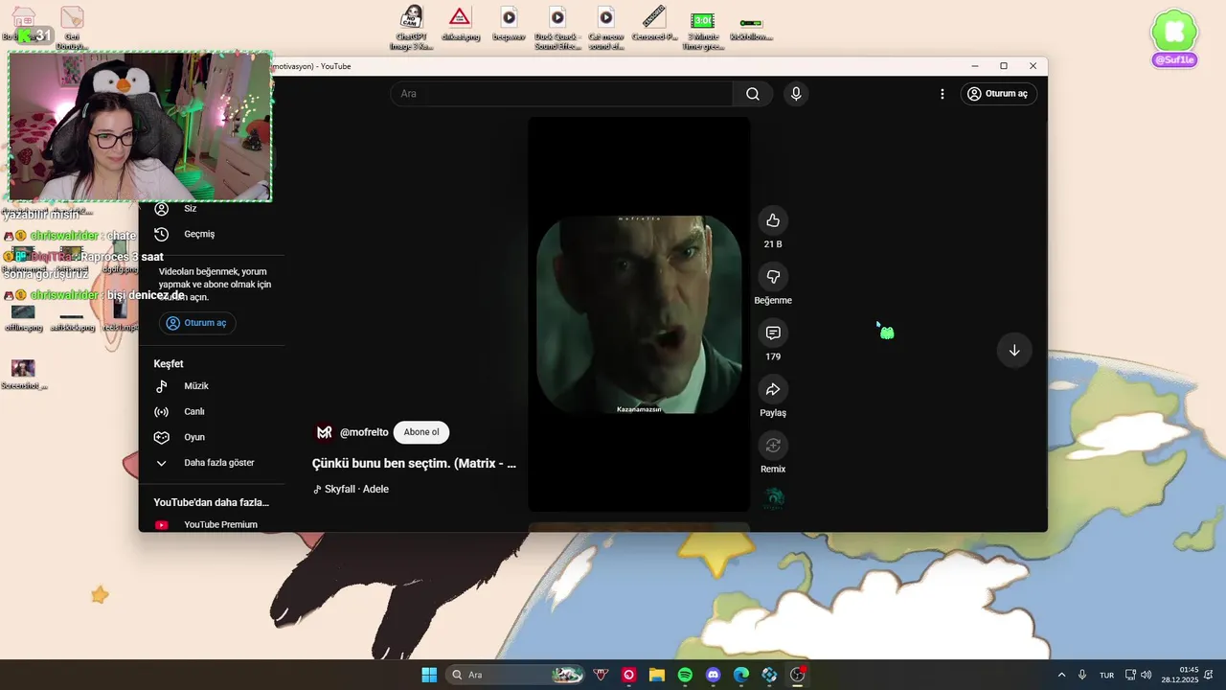Select offline.png desktop file
The width and height of the screenshot is (1226, 690).
point(23,317)
